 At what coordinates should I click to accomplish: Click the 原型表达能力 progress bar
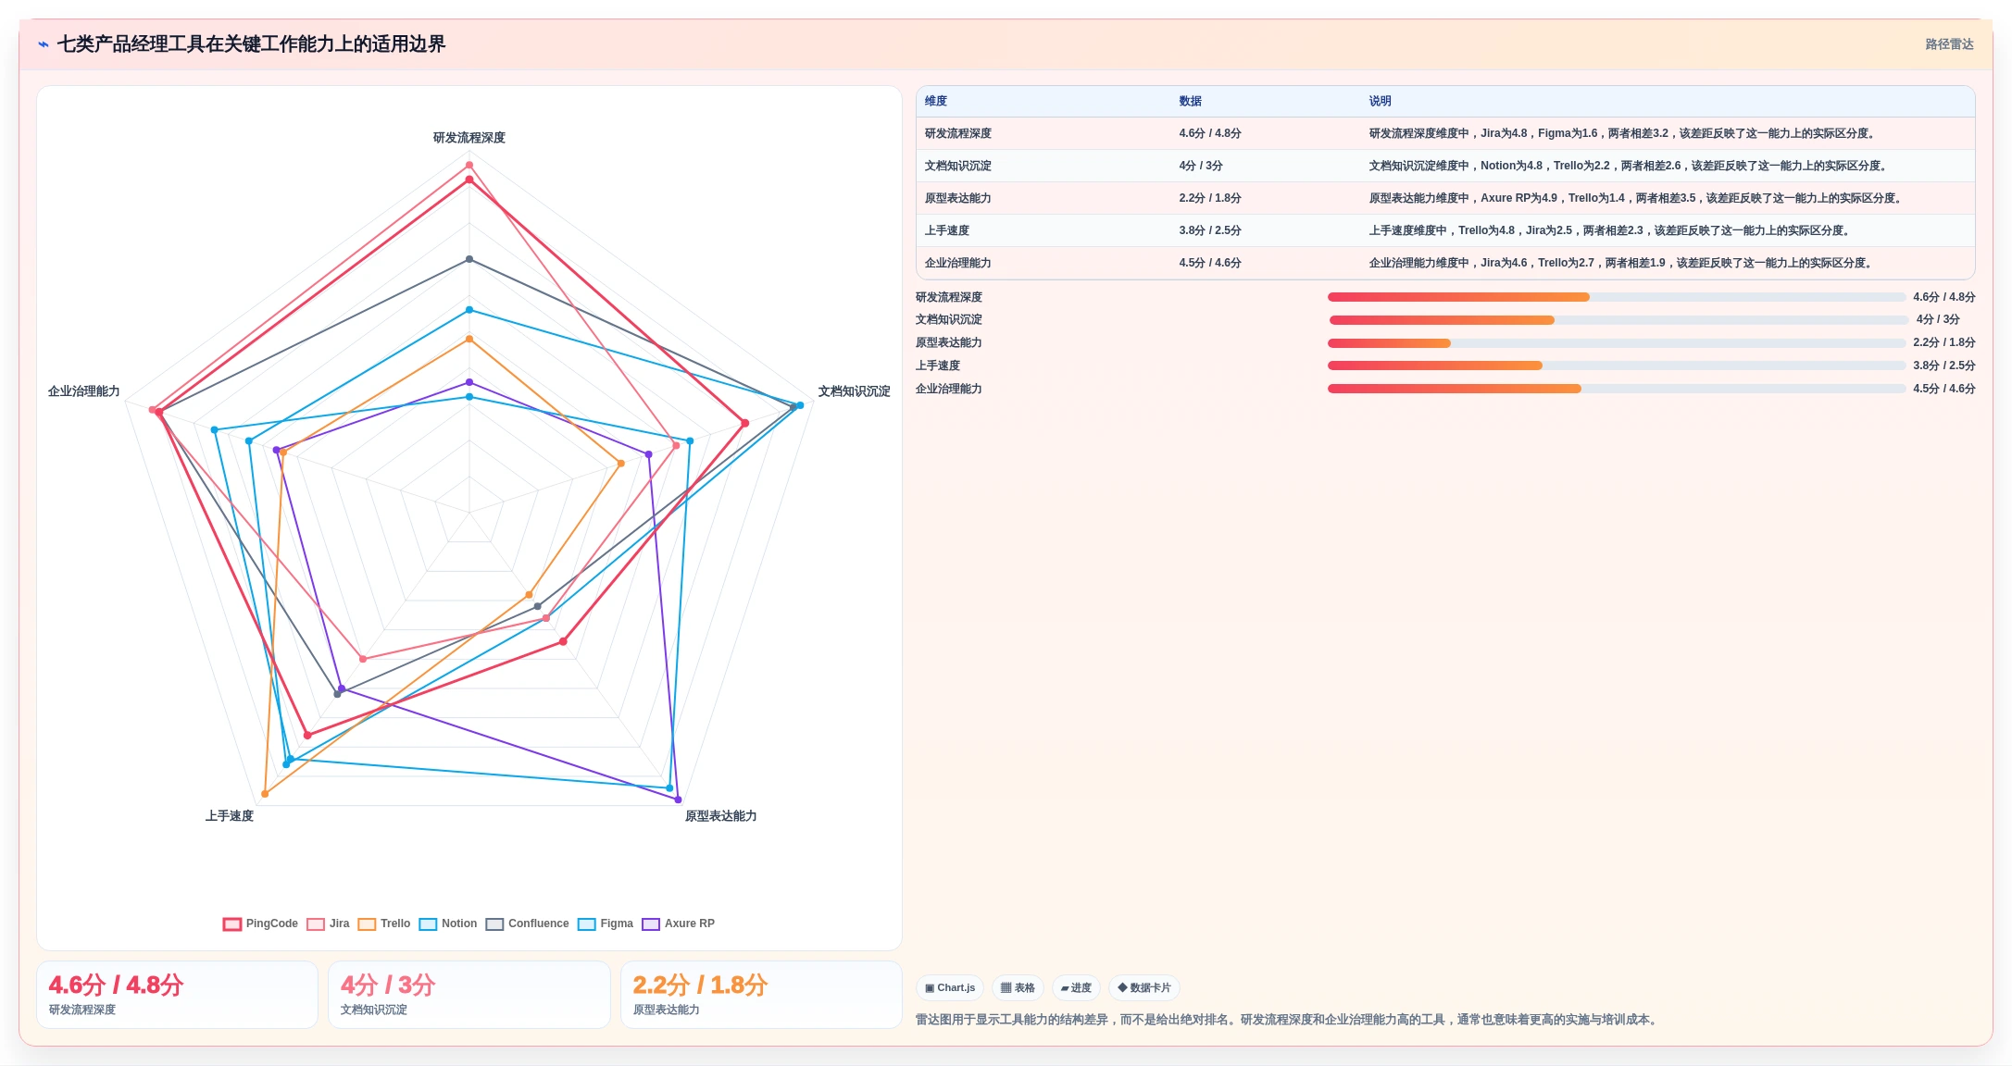(1617, 343)
